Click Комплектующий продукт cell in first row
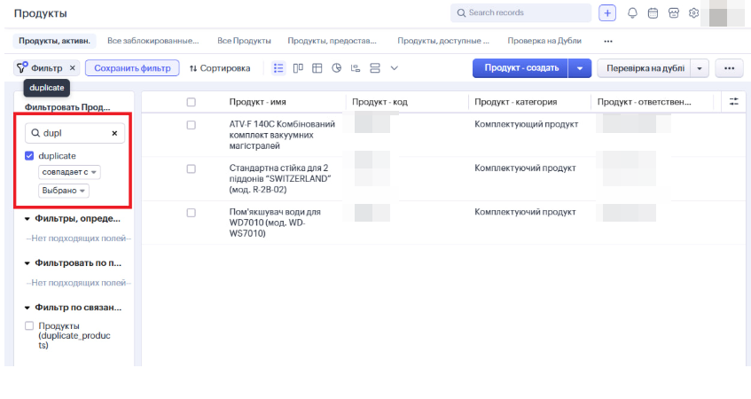 (527, 124)
